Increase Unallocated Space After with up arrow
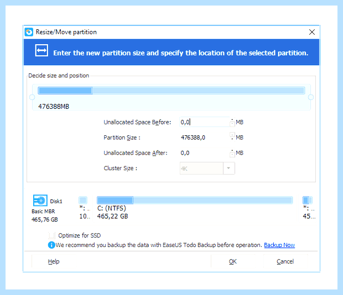This screenshot has height=295, width=343. [x=232, y=150]
